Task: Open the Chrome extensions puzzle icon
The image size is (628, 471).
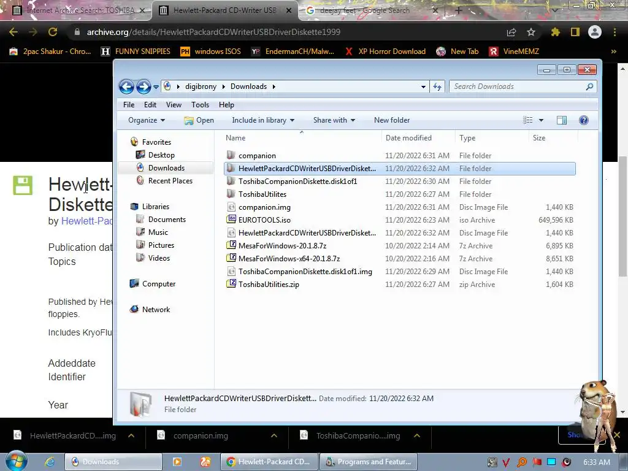Action: click(555, 32)
